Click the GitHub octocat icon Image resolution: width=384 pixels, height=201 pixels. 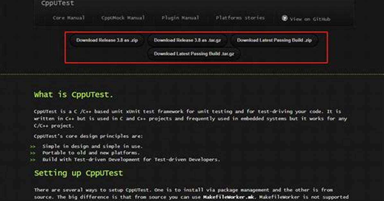click(284, 18)
